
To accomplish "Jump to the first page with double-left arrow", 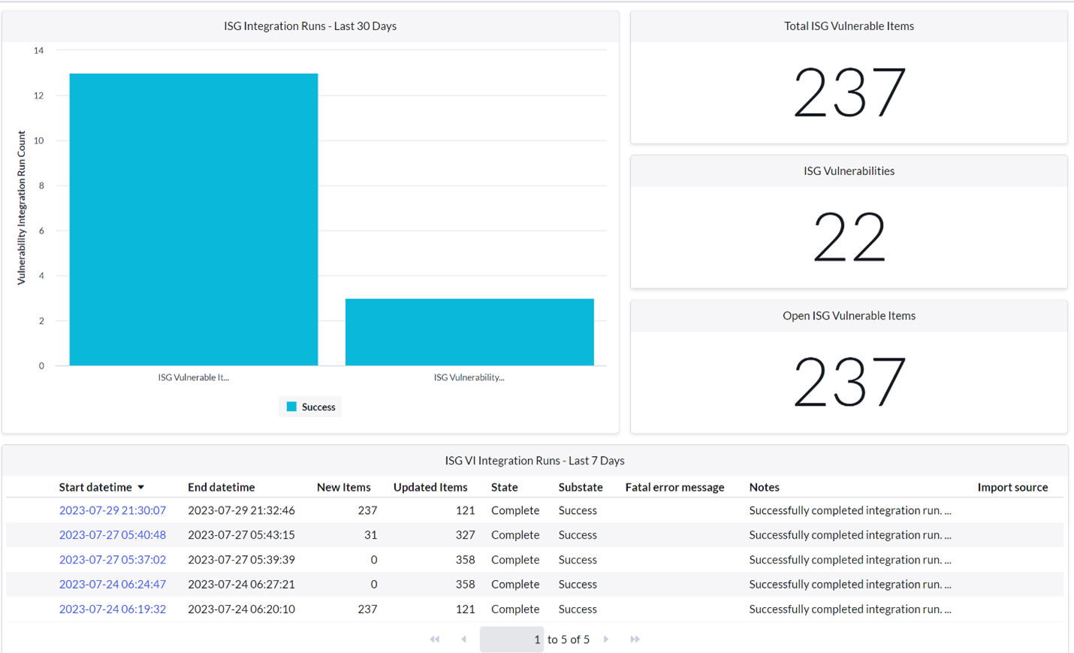I will [434, 639].
